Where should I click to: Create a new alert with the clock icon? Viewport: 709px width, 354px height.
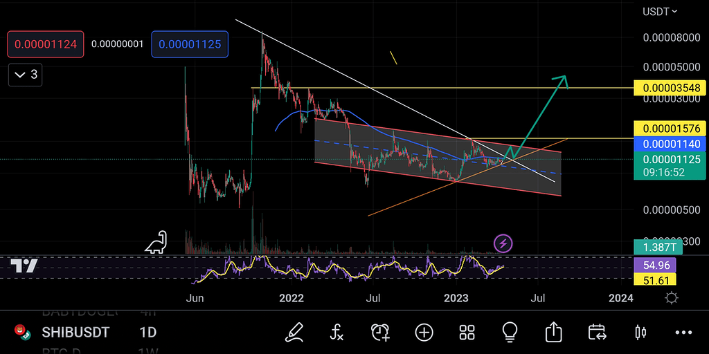(x=380, y=333)
